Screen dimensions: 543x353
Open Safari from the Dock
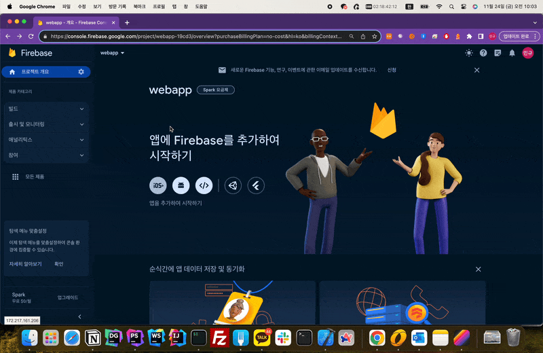point(72,337)
